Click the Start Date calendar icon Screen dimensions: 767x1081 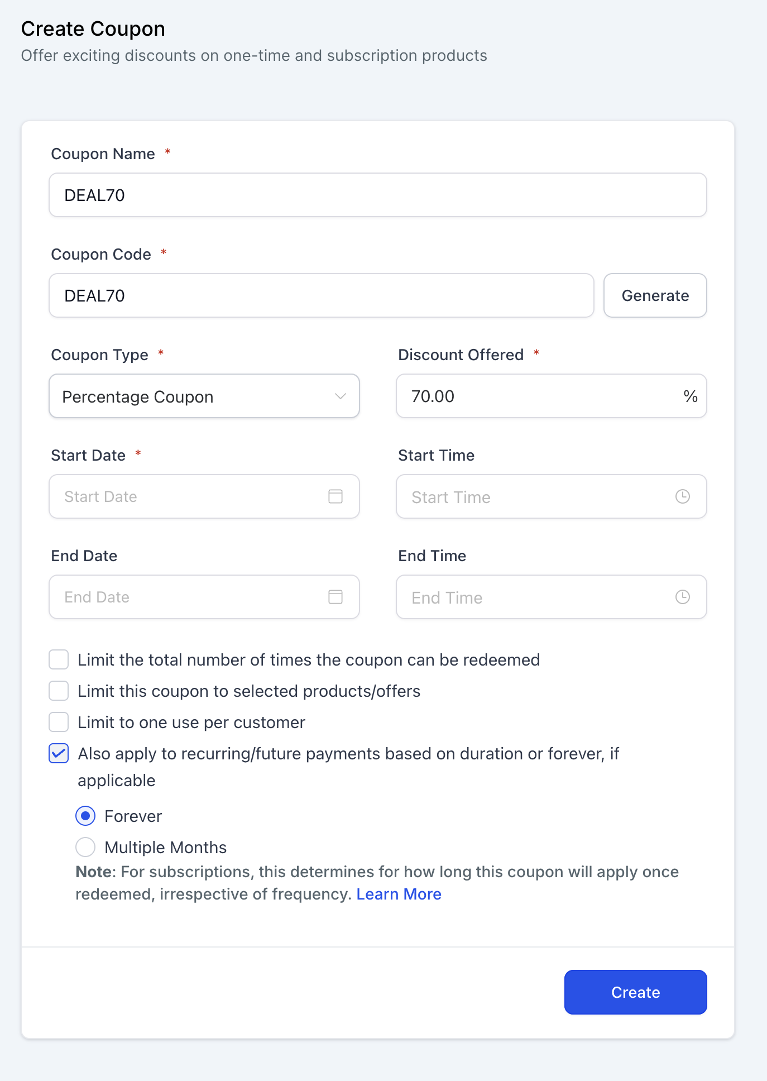click(x=335, y=496)
